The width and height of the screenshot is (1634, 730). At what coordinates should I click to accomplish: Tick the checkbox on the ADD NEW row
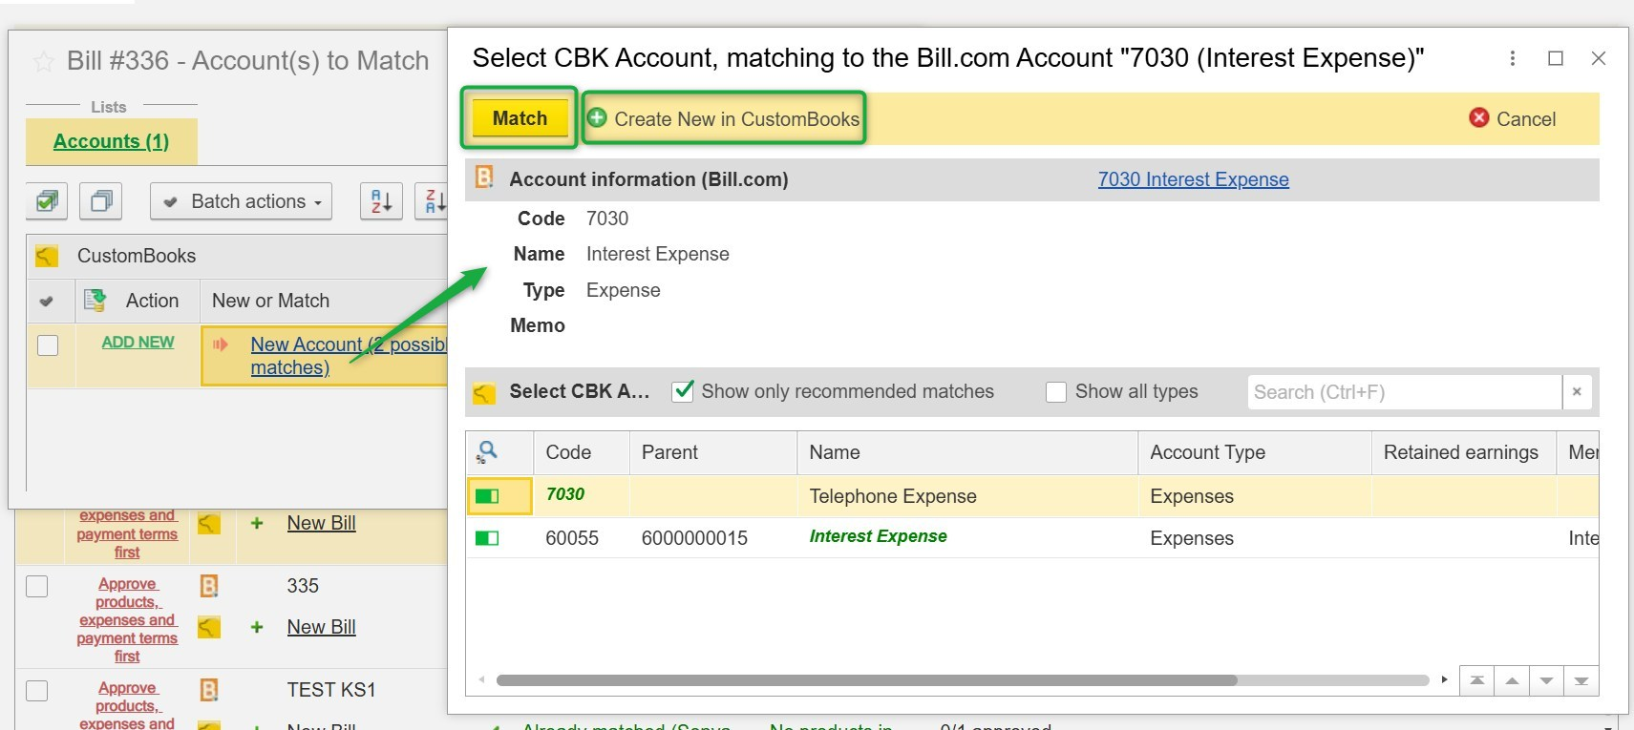click(48, 344)
